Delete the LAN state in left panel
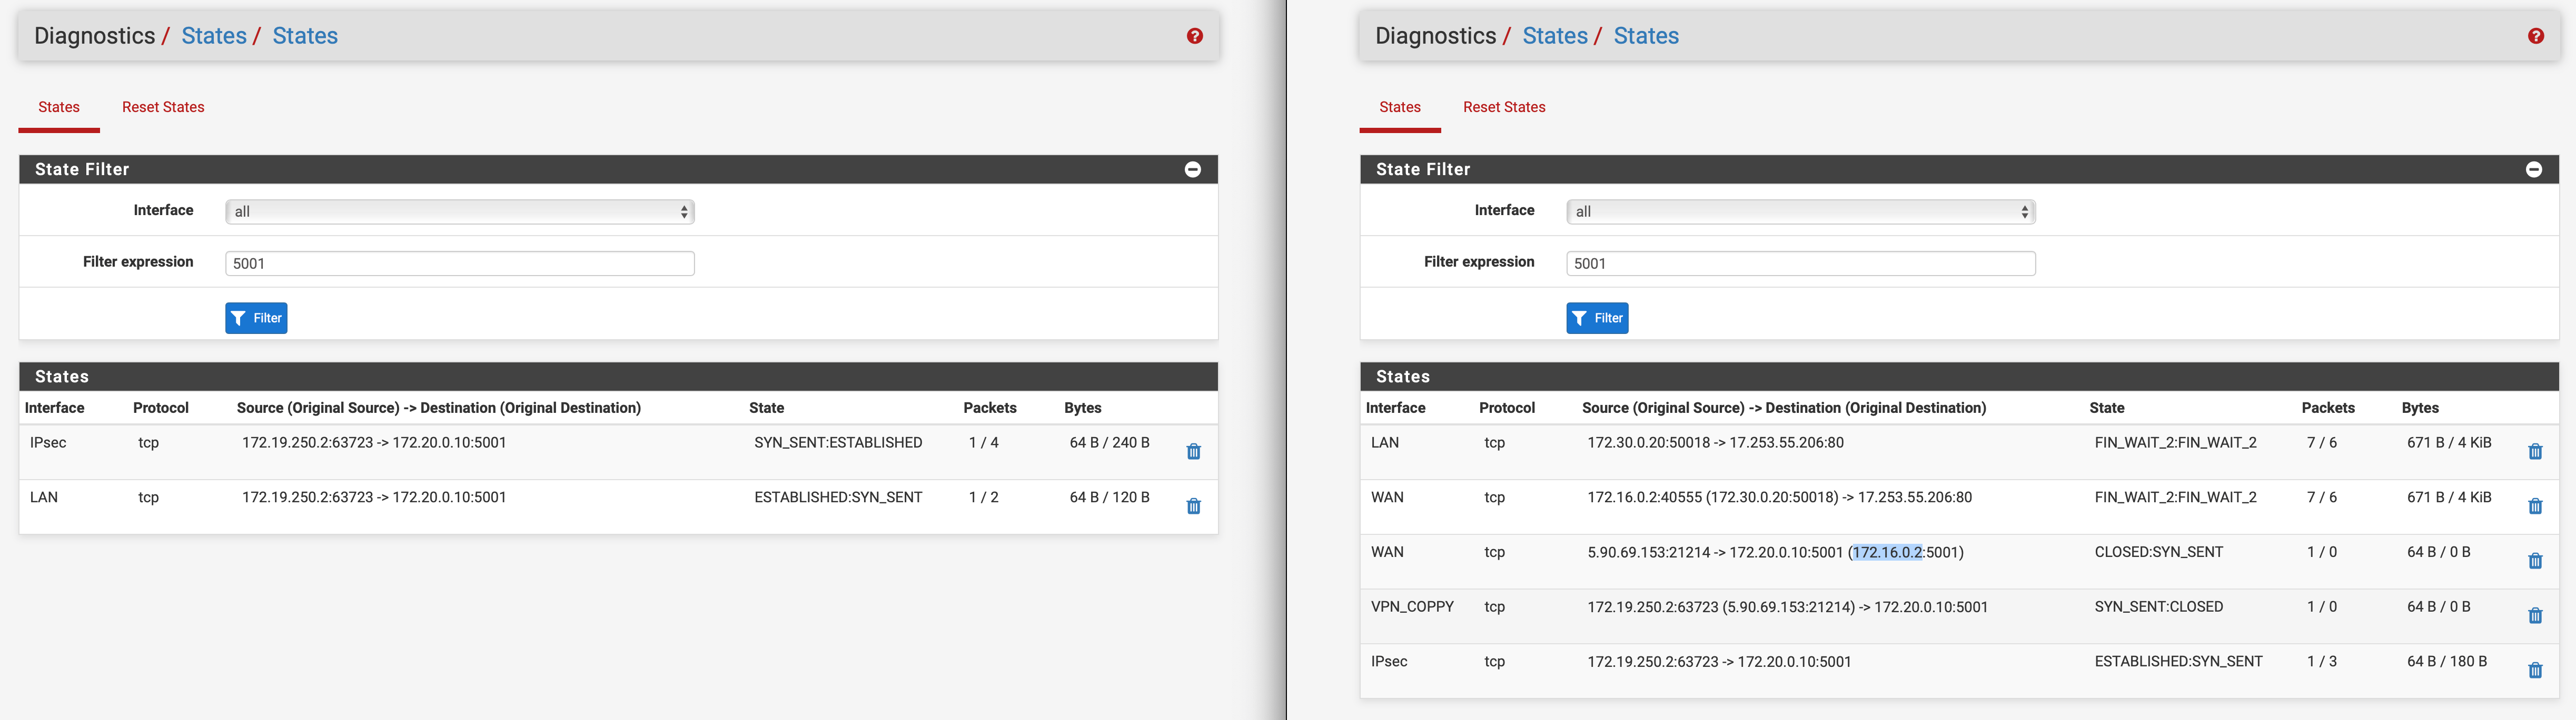Viewport: 2576px width, 720px height. pyautogui.click(x=1193, y=506)
